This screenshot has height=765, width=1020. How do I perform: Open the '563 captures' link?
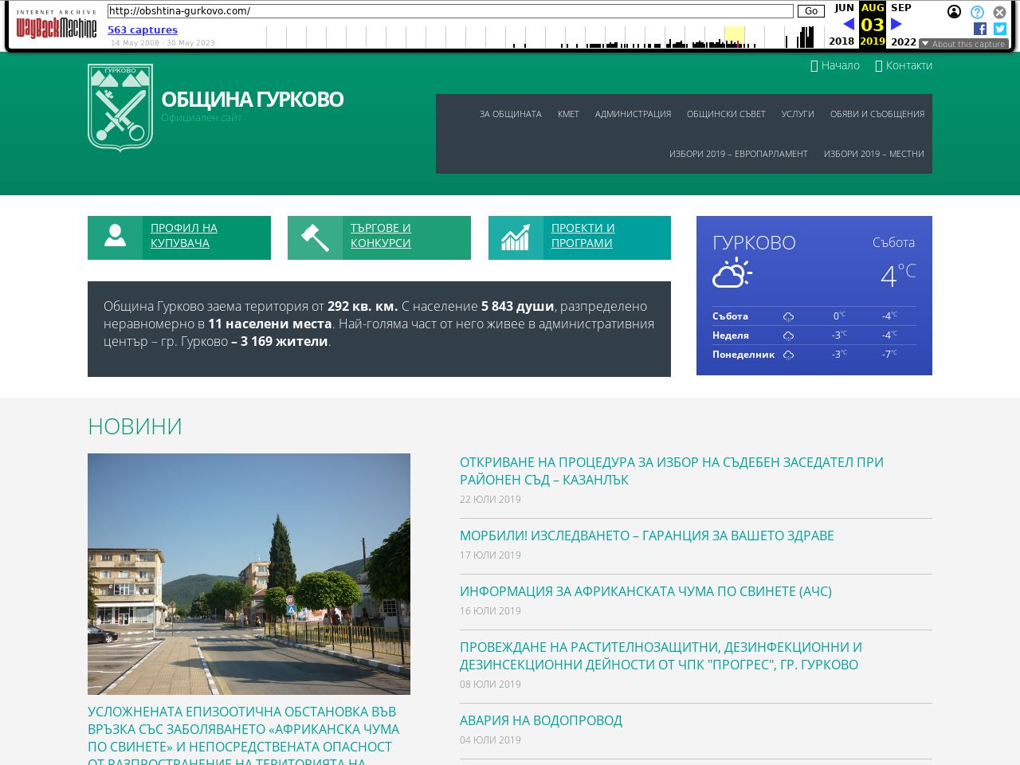click(x=143, y=30)
